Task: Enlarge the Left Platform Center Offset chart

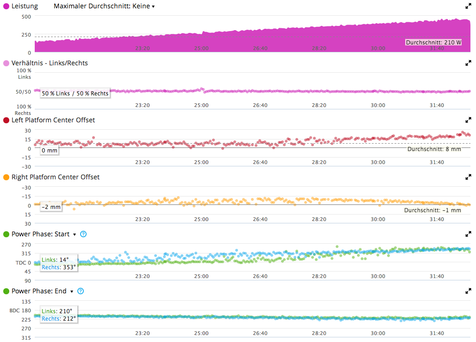Action: coord(468,120)
